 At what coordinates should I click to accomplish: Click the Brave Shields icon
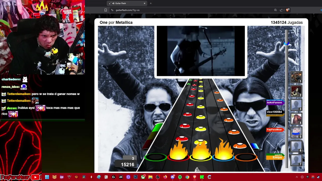pyautogui.click(x=288, y=10)
